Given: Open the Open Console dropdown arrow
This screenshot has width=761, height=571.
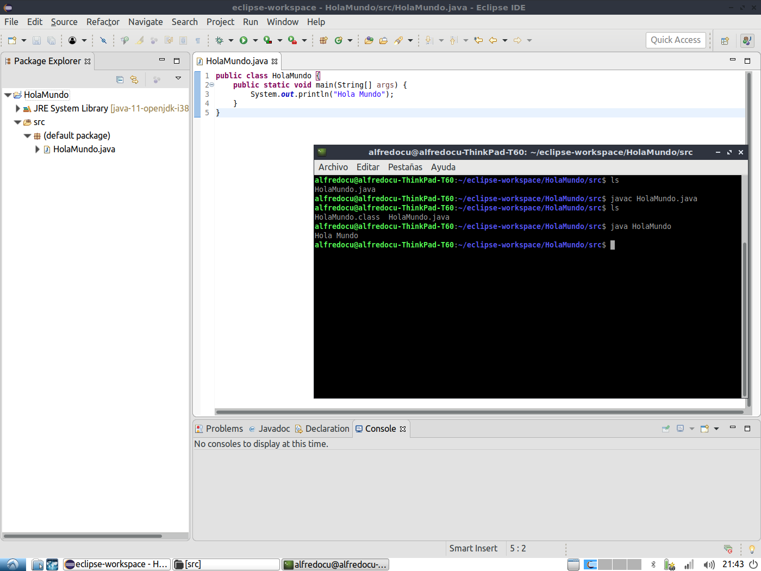Looking at the screenshot, I should [716, 429].
